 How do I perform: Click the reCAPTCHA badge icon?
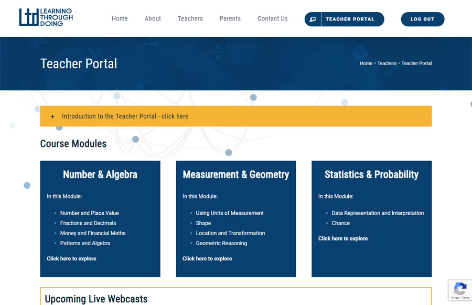(460, 289)
